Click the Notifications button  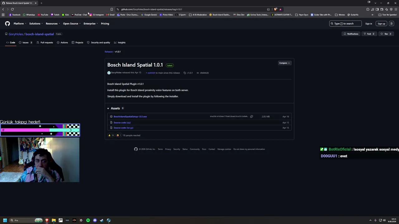pyautogui.click(x=351, y=34)
